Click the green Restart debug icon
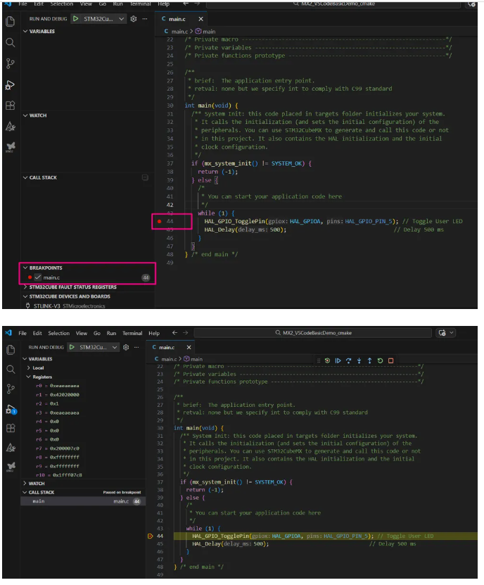This screenshot has width=484, height=585. (x=380, y=360)
